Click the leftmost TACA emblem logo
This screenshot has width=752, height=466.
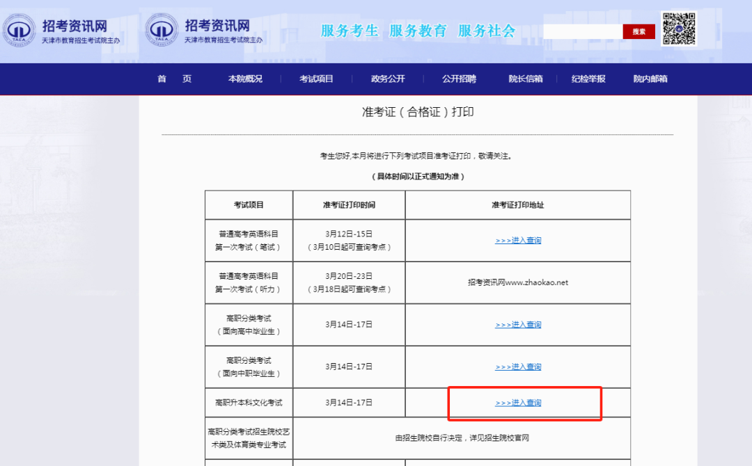pos(21,31)
